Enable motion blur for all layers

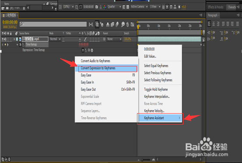coord(117,24)
